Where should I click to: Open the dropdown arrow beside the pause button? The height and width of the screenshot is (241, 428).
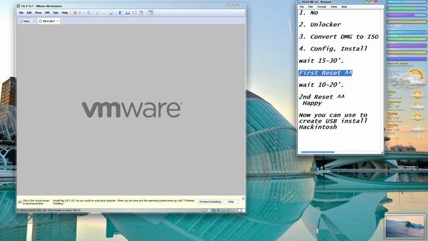click(x=80, y=13)
